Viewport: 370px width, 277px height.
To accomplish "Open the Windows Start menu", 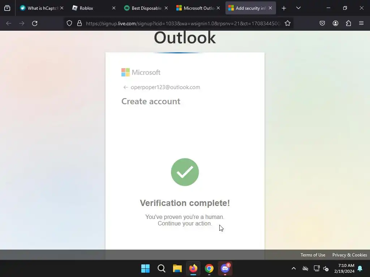I will pos(145,268).
